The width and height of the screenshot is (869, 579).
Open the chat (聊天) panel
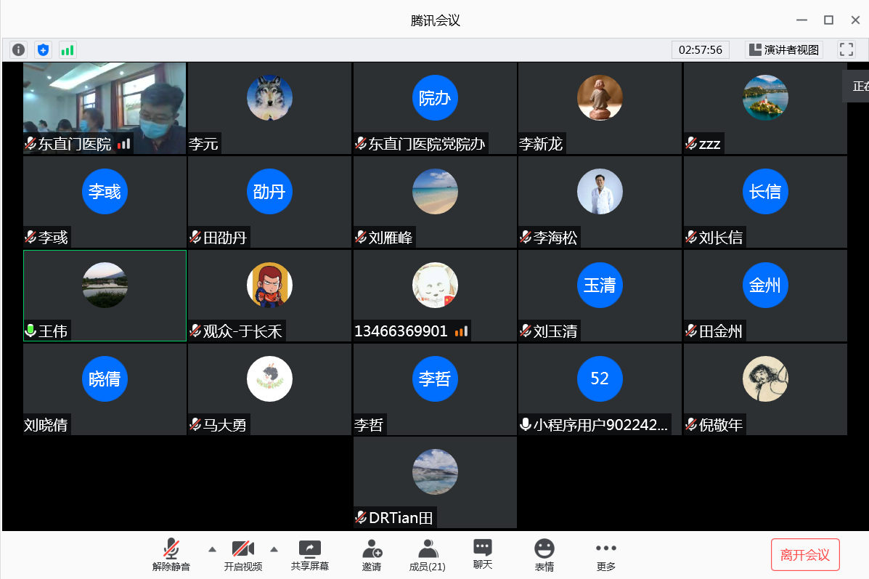(x=483, y=554)
